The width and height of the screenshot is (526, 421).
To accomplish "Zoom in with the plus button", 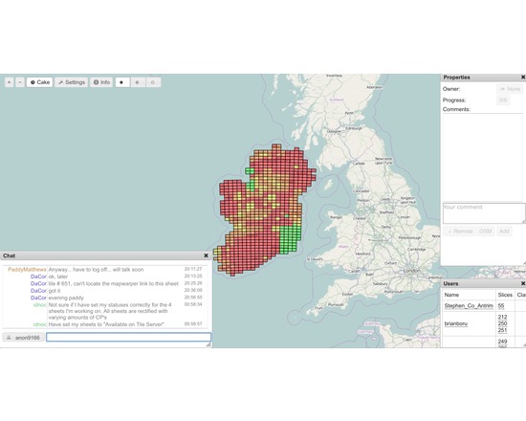I will pyautogui.click(x=10, y=82).
